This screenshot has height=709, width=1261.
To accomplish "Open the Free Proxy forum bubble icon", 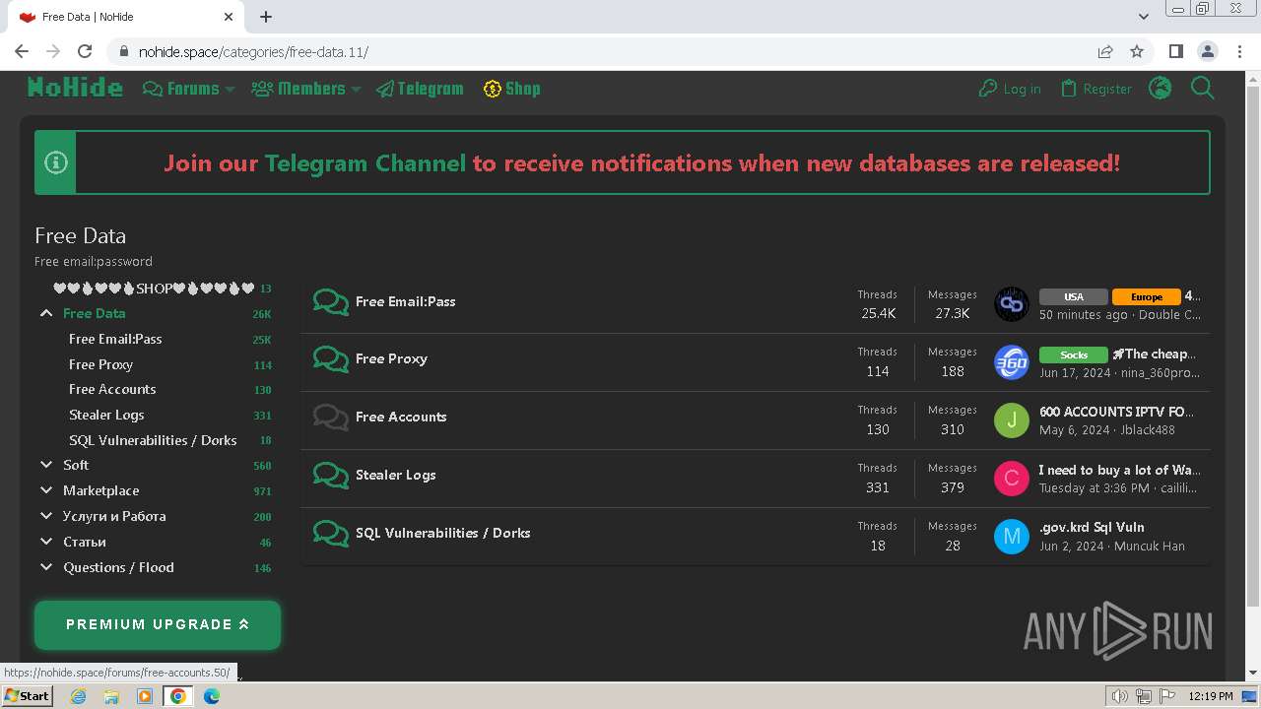I will [331, 359].
